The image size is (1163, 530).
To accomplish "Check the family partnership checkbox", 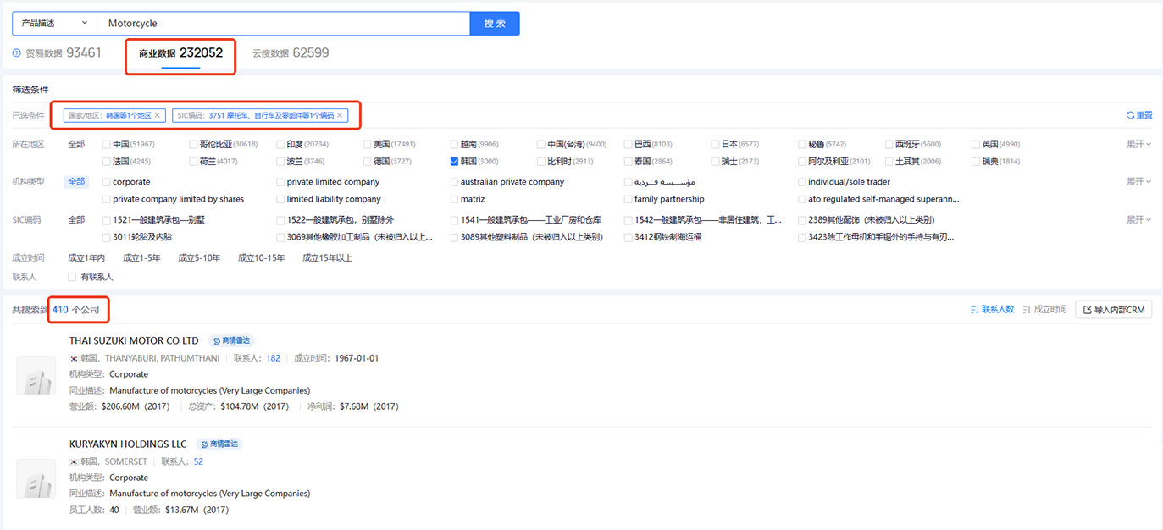I will pyautogui.click(x=629, y=200).
